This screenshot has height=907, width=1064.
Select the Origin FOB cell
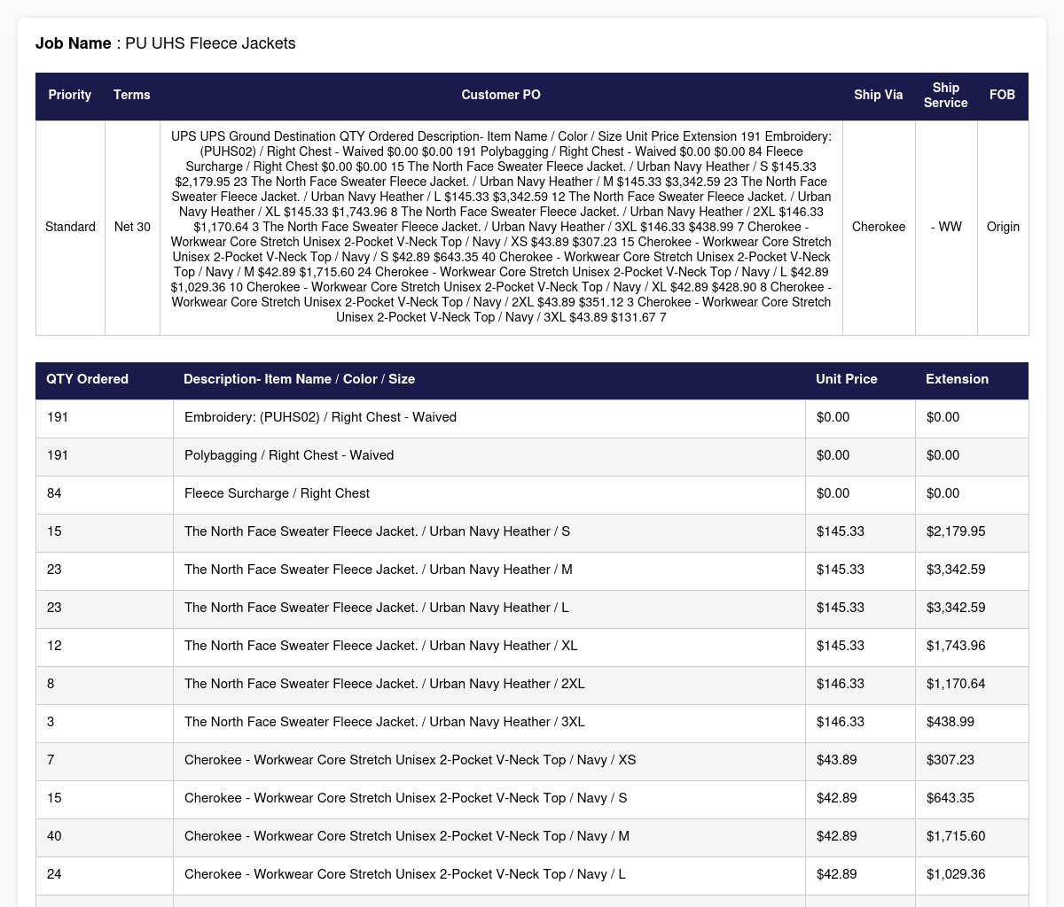[1003, 228]
